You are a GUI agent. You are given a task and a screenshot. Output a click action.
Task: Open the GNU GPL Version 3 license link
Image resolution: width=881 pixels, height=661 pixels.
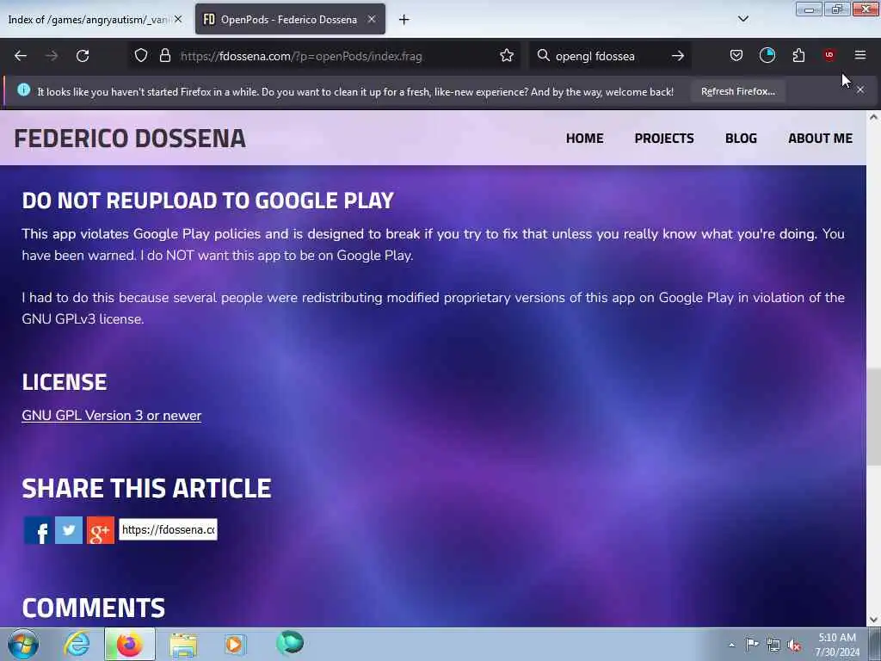click(111, 416)
